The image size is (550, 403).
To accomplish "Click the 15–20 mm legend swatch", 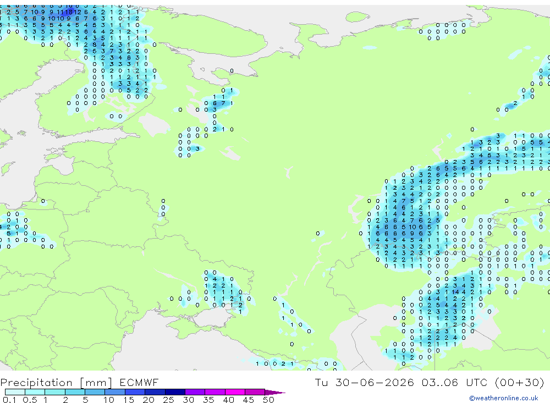I will pos(135,392).
